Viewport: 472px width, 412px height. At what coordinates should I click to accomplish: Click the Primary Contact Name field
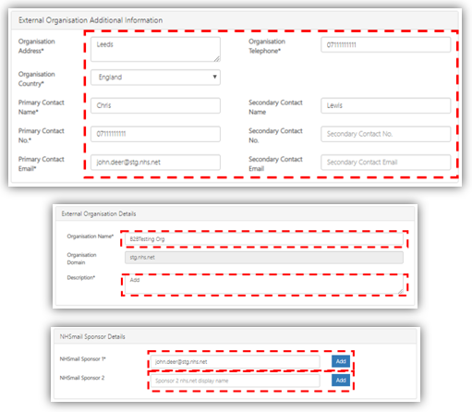(x=155, y=105)
